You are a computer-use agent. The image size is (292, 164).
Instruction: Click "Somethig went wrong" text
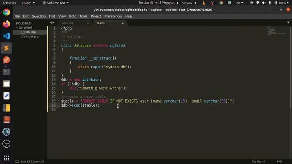100,88
